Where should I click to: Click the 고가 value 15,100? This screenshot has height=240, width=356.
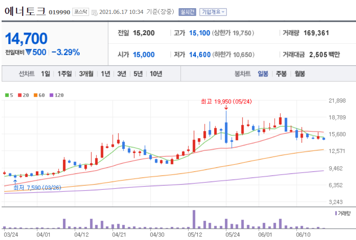point(199,33)
